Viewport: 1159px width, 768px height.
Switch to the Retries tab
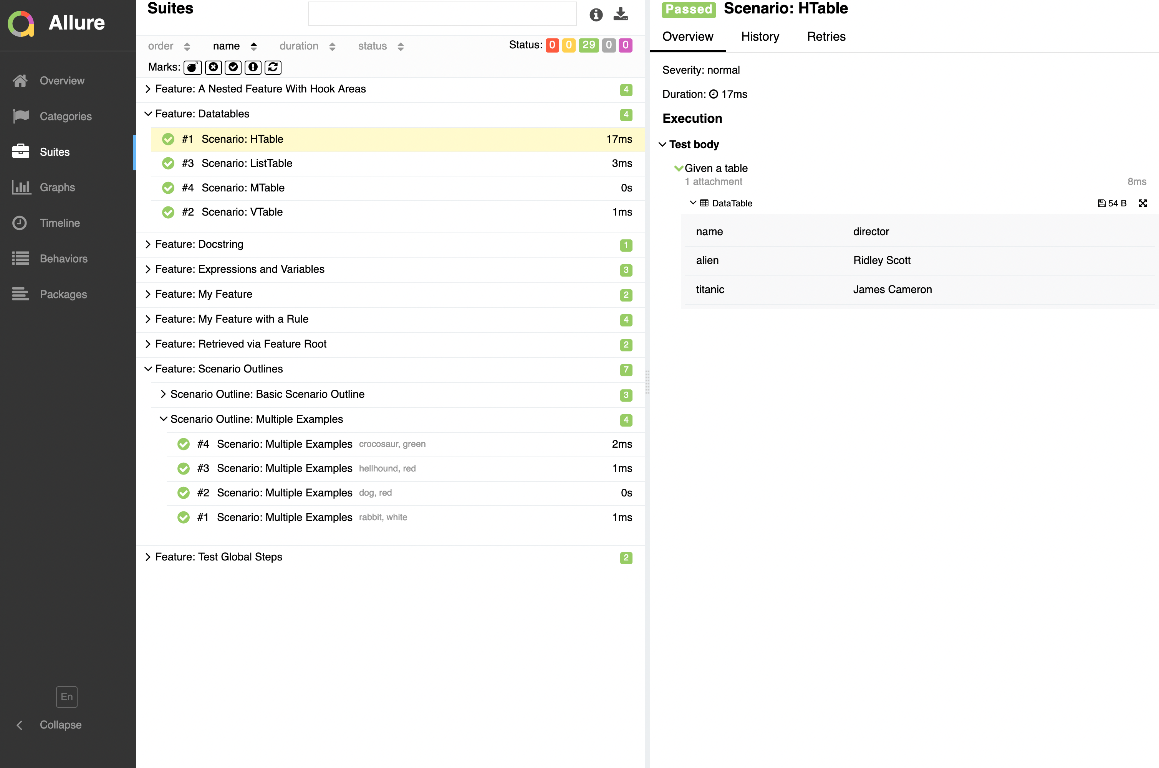click(x=826, y=37)
